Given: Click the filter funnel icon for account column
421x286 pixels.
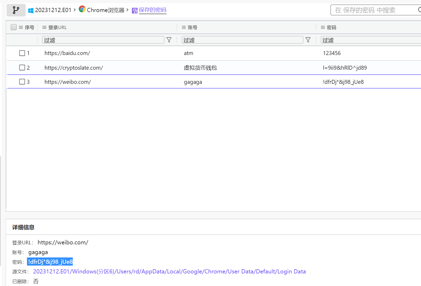Looking at the screenshot, I should (308, 40).
